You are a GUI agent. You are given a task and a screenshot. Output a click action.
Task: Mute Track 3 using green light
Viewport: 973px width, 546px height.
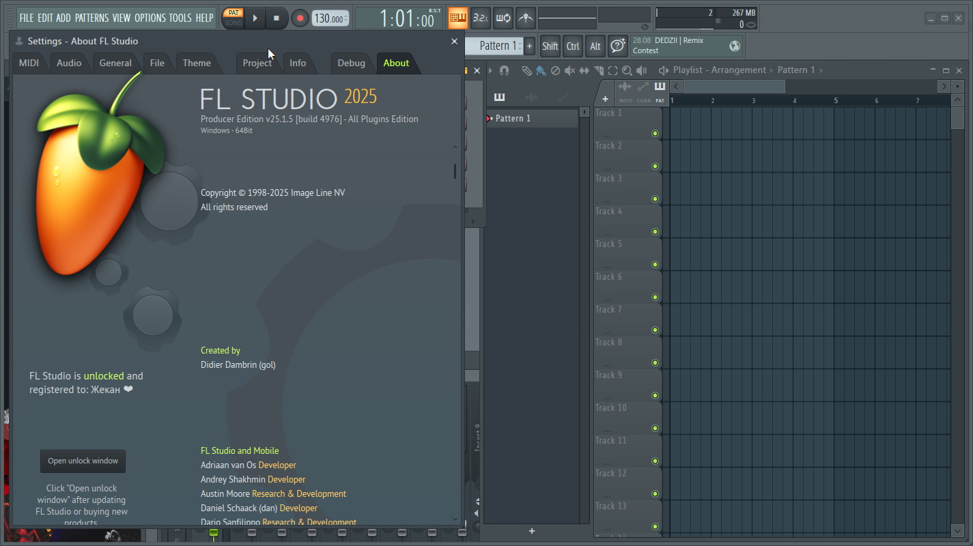pyautogui.click(x=655, y=199)
